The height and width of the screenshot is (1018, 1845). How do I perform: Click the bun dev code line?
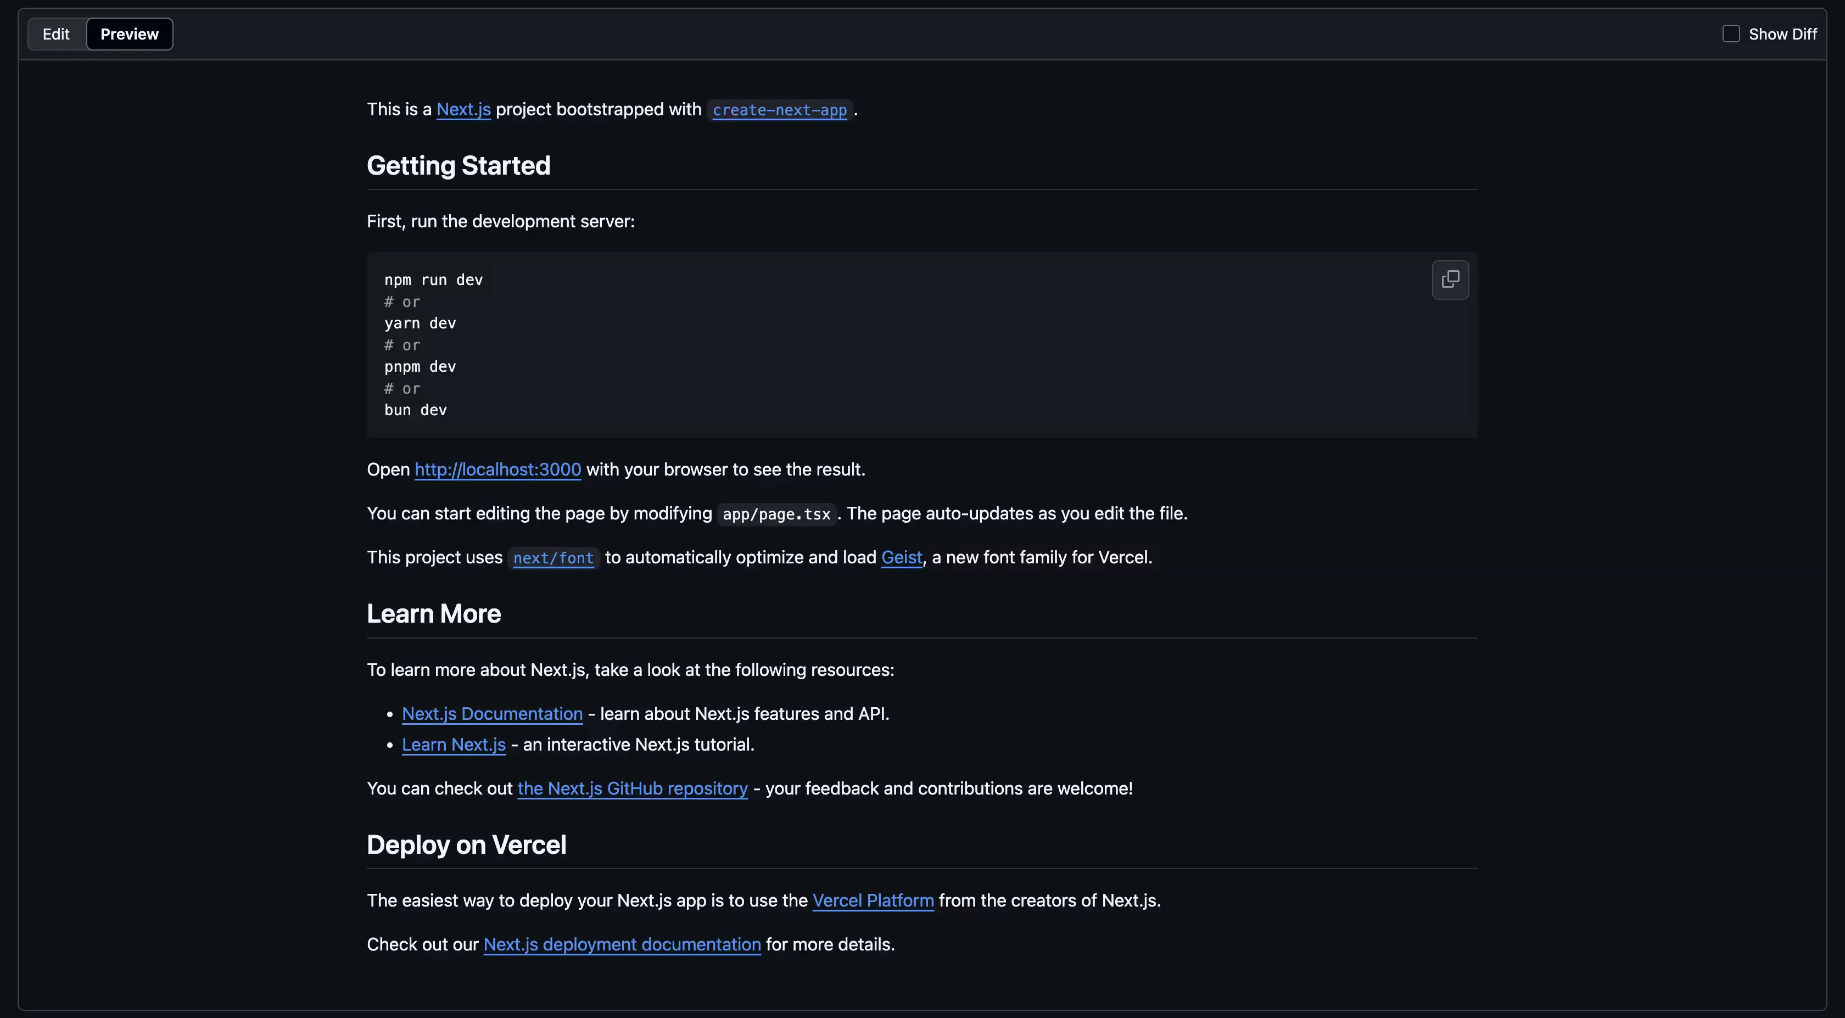[x=416, y=411]
